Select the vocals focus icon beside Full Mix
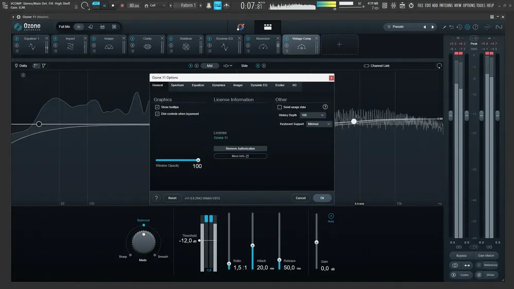Image resolution: width=514 pixels, height=289 pixels. [91, 27]
